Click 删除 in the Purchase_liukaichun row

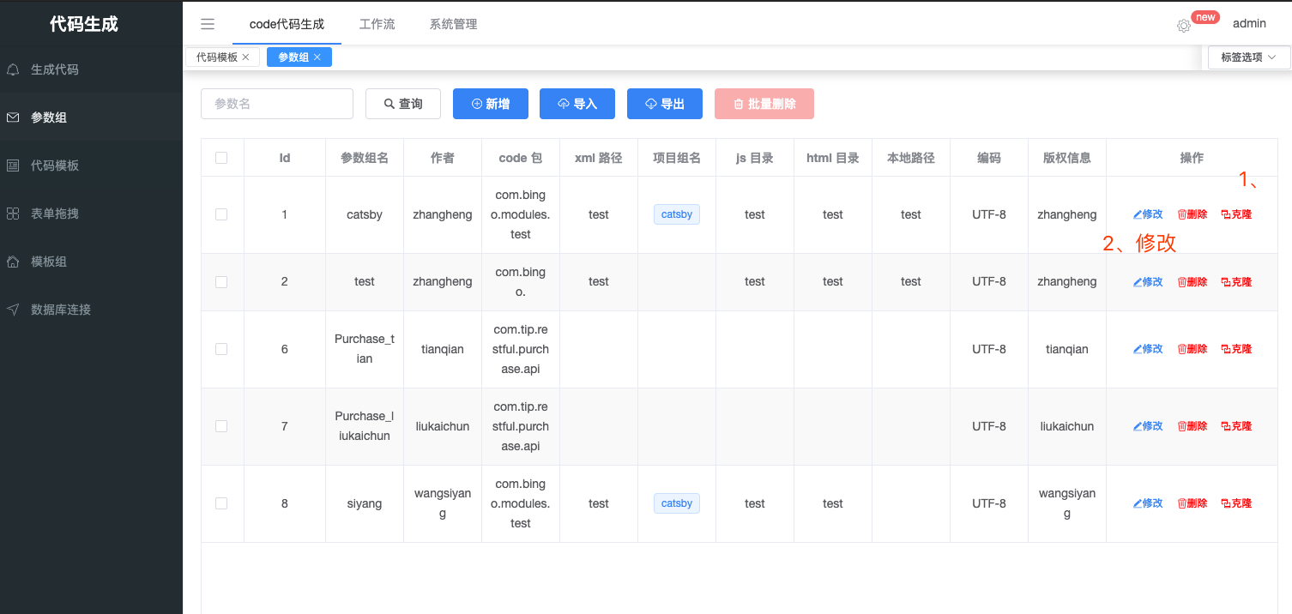(x=1192, y=426)
